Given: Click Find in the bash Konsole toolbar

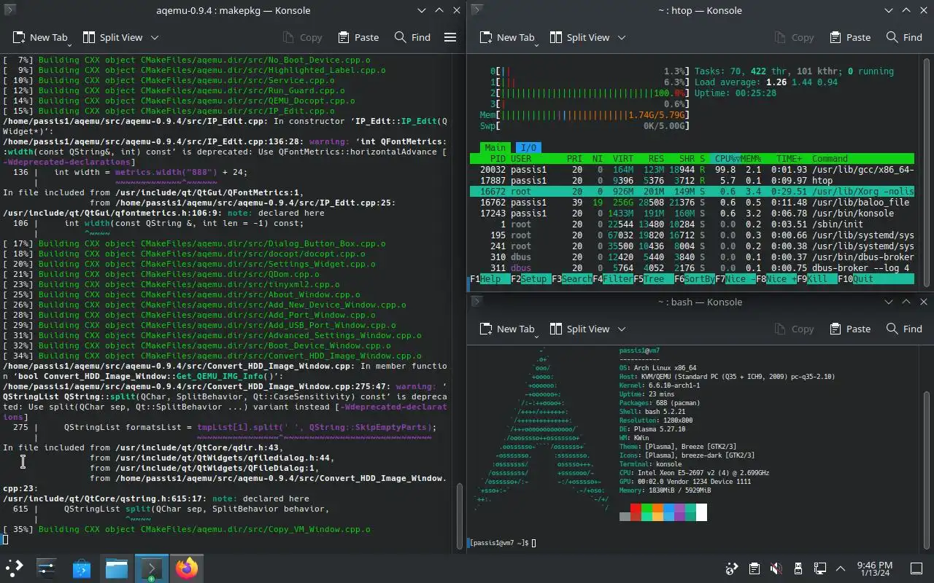Looking at the screenshot, I should click(904, 329).
